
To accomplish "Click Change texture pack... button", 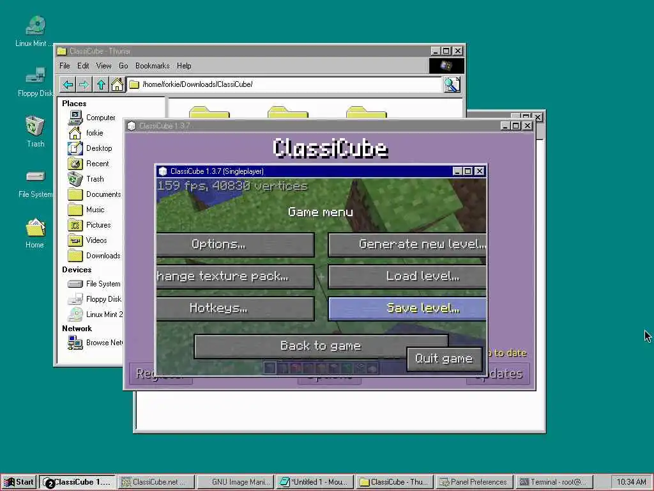I will tap(236, 276).
